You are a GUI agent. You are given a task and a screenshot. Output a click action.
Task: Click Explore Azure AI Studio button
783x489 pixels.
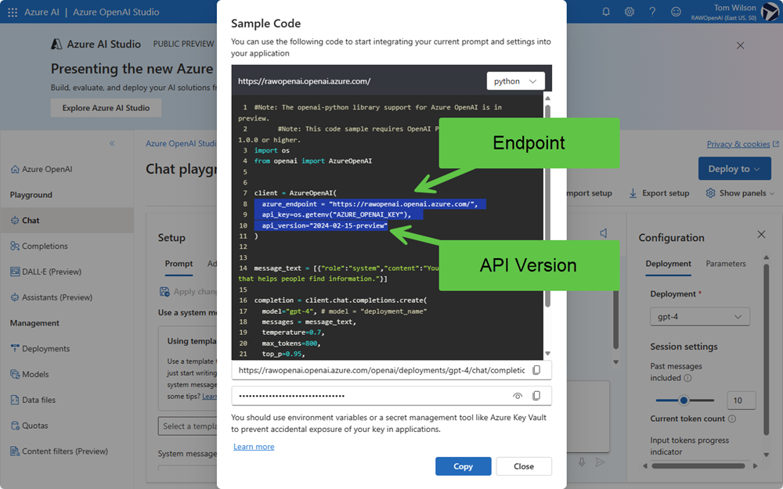tap(106, 108)
